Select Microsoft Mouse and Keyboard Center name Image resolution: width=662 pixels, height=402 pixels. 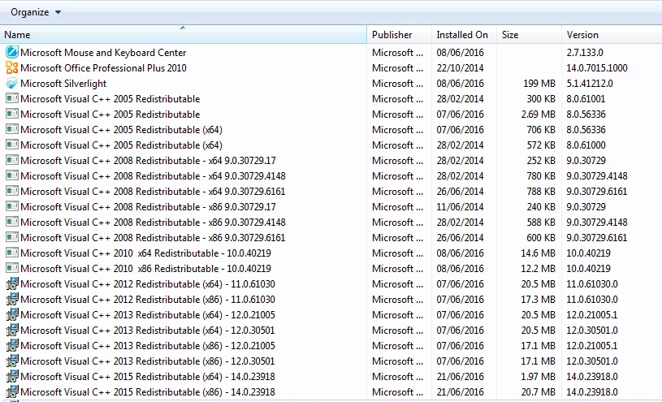tap(103, 53)
